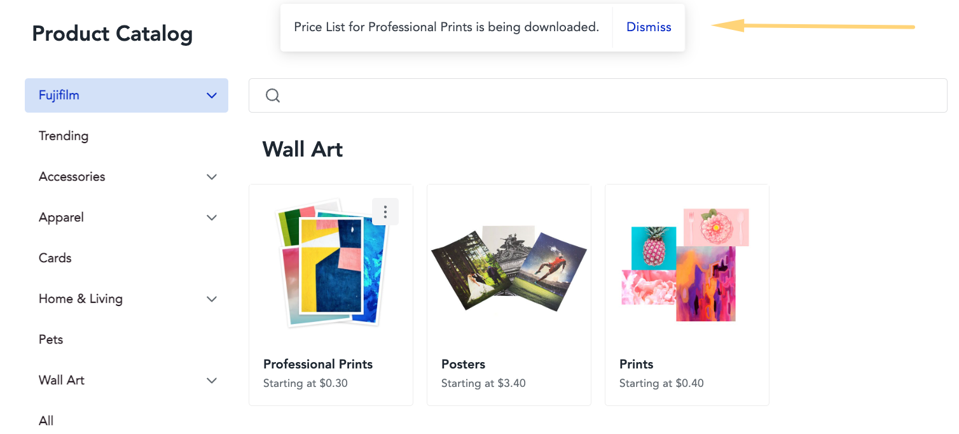Screen dimensions: 959x434
Task: Click the Prints title link
Action: [x=637, y=364]
